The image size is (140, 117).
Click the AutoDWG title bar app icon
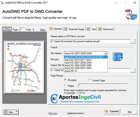[x=2, y=3]
